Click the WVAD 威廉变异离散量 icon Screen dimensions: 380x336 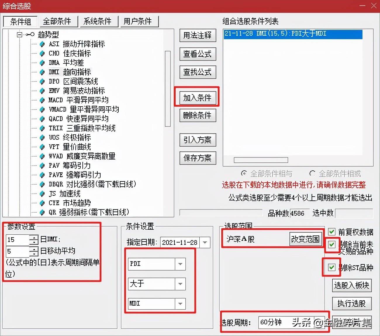click(42, 156)
